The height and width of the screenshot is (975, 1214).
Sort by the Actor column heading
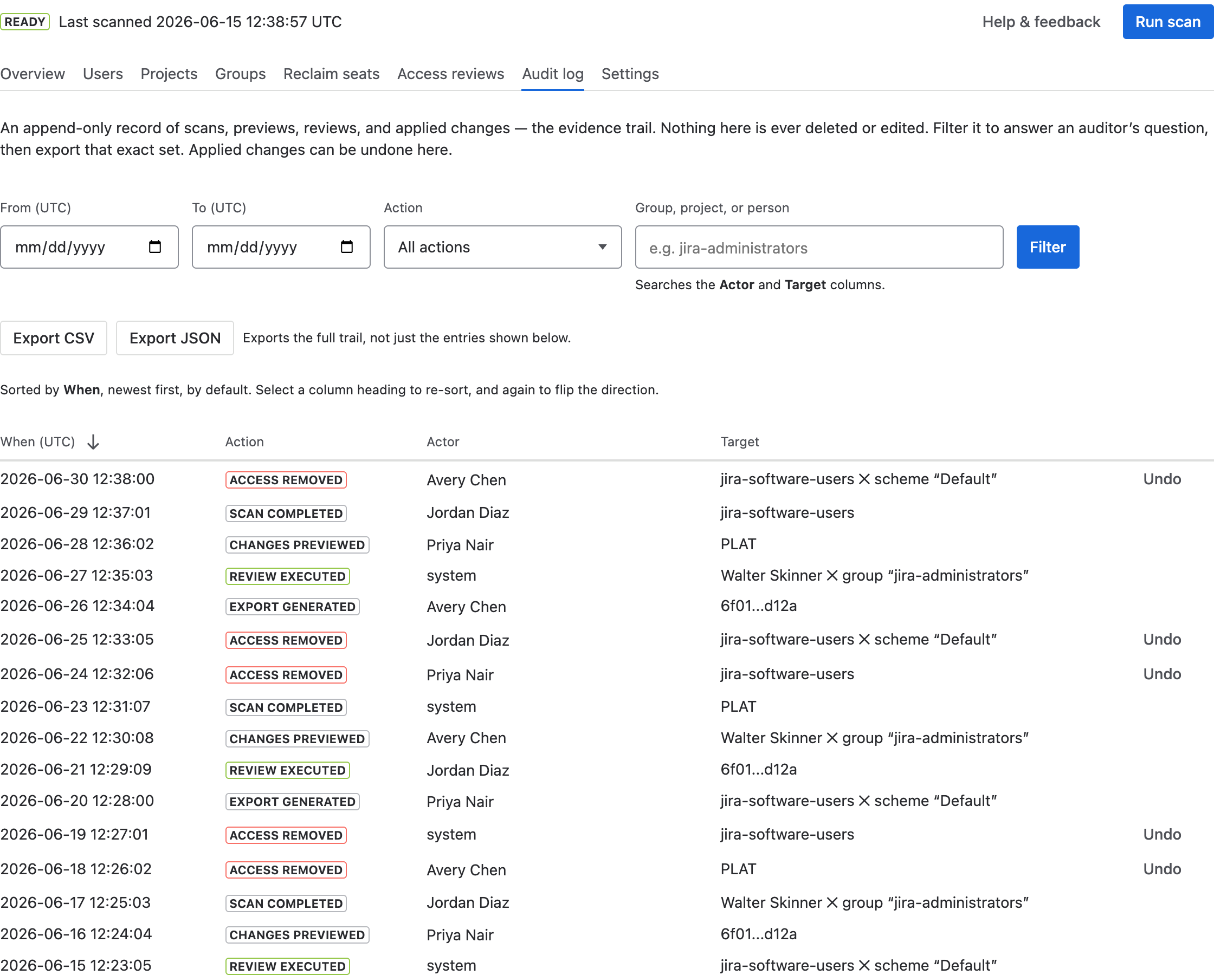point(443,442)
